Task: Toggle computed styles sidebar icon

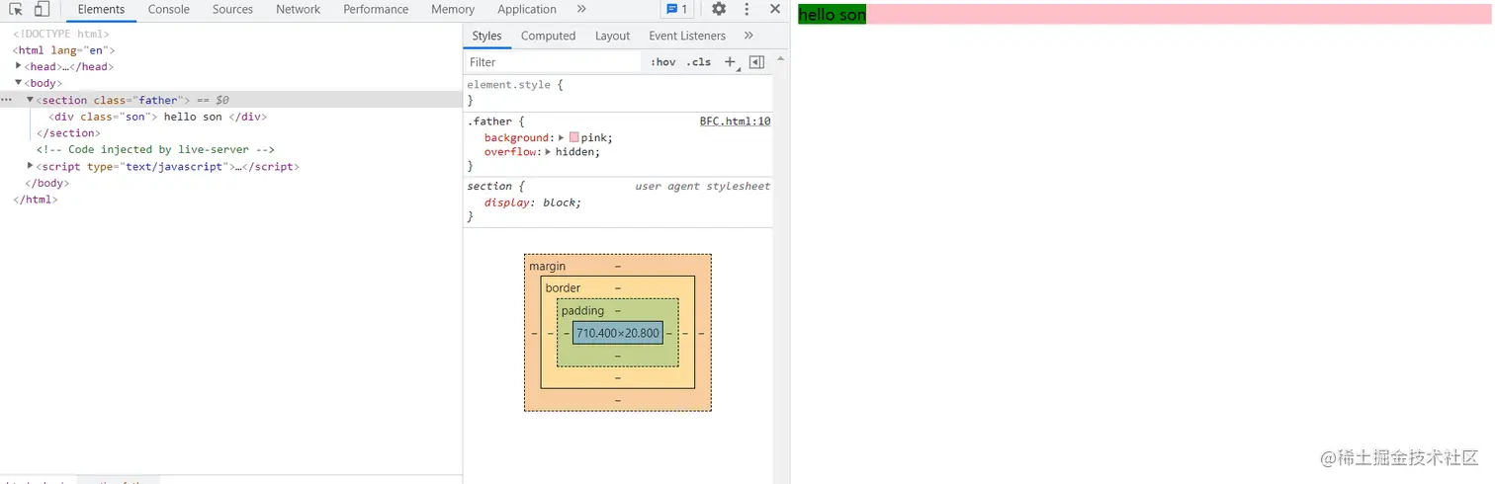Action: (756, 62)
